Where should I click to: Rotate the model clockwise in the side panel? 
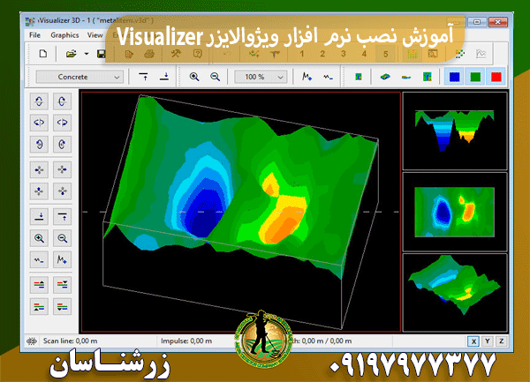point(62,145)
